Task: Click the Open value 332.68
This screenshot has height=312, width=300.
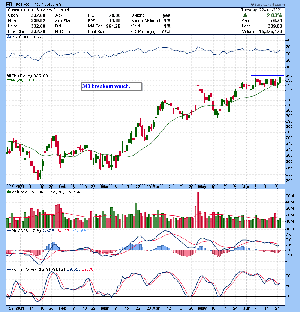Action: pos(38,15)
